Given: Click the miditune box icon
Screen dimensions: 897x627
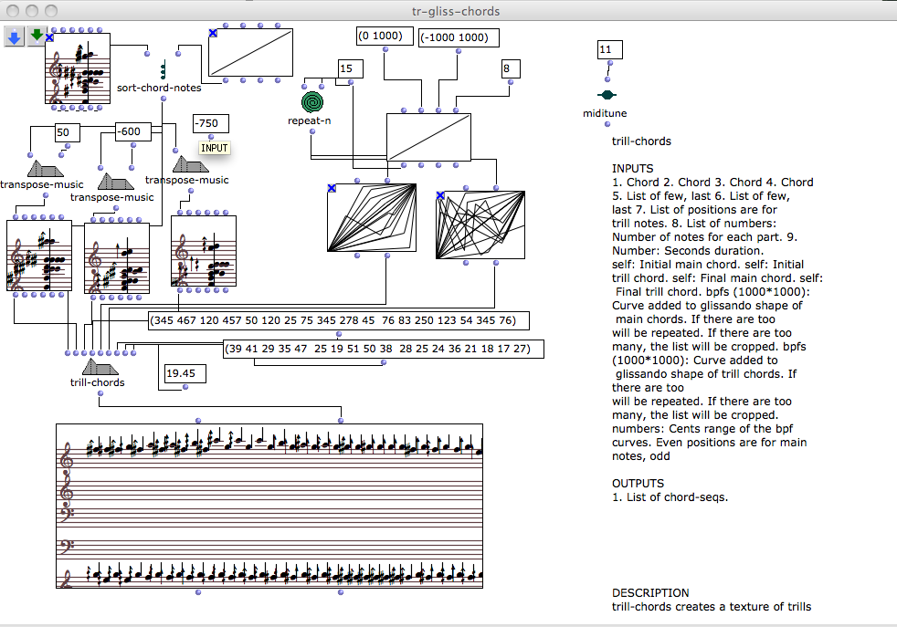Looking at the screenshot, I should point(607,94).
